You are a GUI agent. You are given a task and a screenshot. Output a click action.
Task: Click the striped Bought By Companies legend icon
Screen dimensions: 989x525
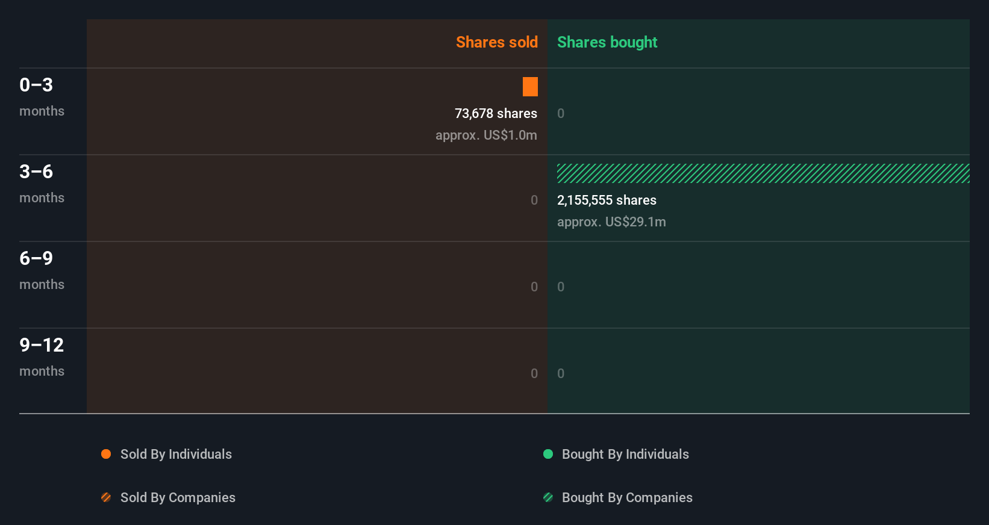(x=548, y=497)
